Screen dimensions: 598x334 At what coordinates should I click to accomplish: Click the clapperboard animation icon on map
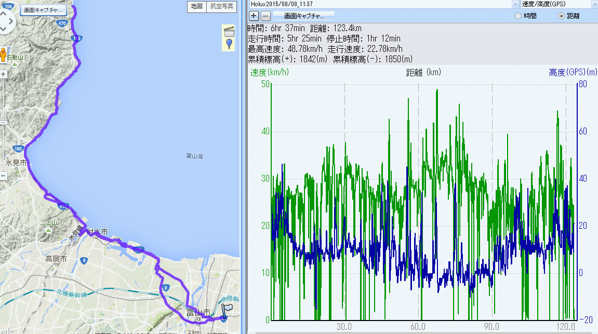coord(229,30)
